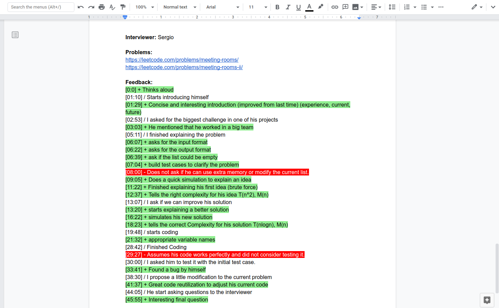Toggle italic formatting
Image resolution: width=499 pixels, height=308 pixels.
click(x=288, y=7)
